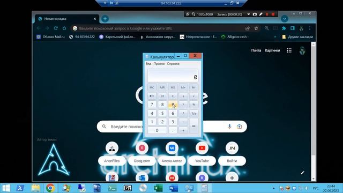
Task: Click the share page icon in address bar
Action: (248, 28)
